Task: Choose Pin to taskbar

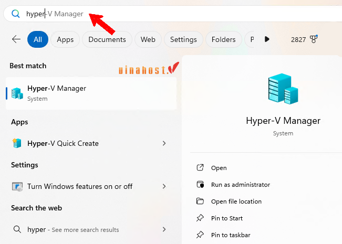Action: (x=231, y=235)
